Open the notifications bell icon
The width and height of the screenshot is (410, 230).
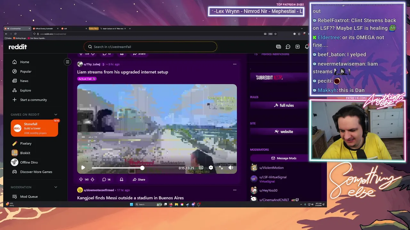point(307,47)
